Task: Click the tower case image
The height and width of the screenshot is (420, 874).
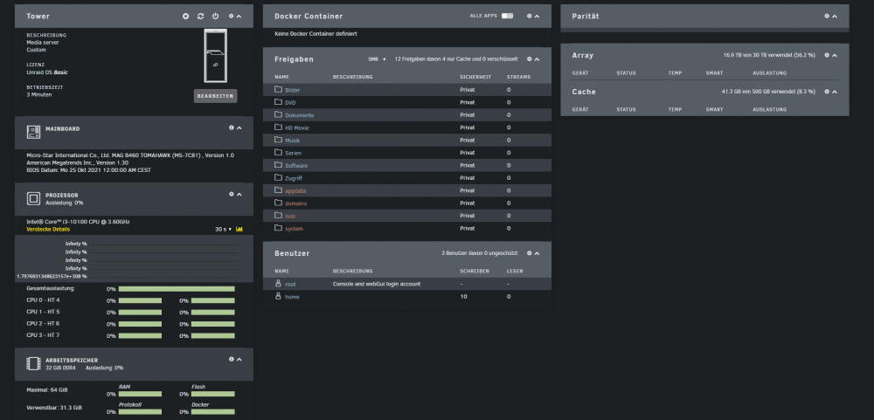Action: click(215, 55)
